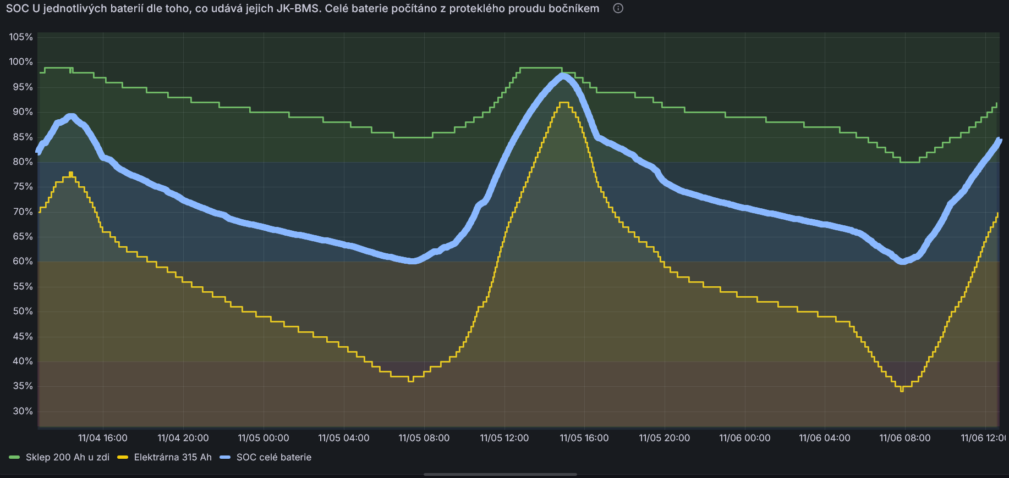Click the '40%' y-axis label
The height and width of the screenshot is (478, 1009).
[23, 362]
